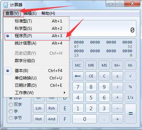Click the % percent button

[x=131, y=87]
